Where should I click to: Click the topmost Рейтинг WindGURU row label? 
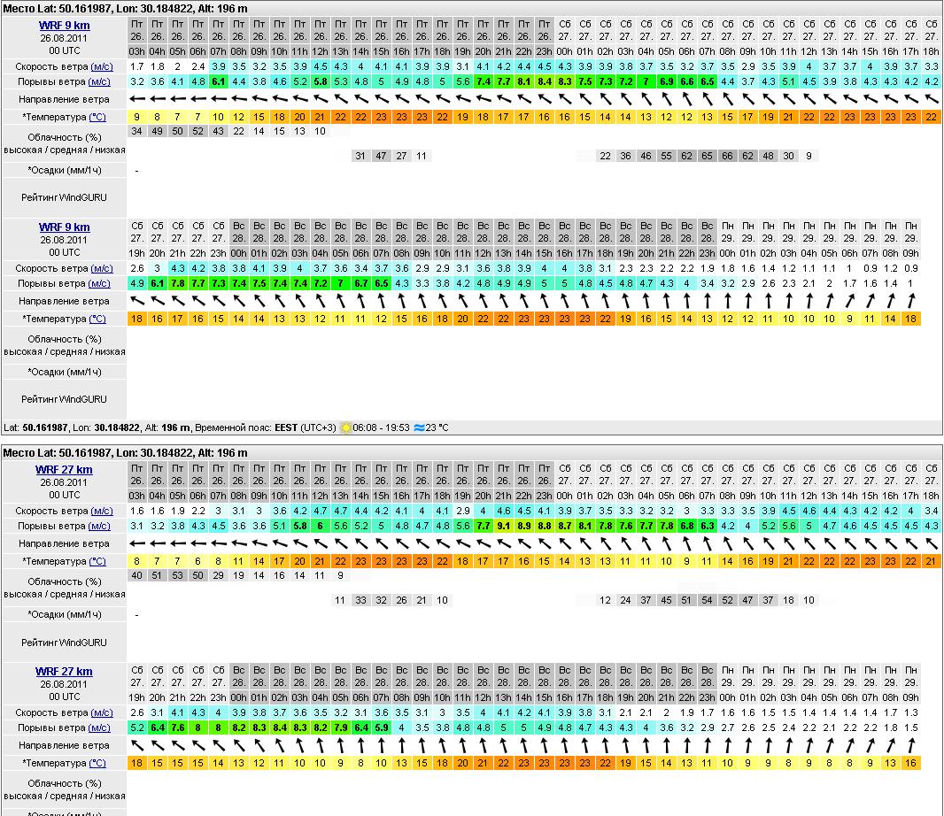click(x=64, y=197)
